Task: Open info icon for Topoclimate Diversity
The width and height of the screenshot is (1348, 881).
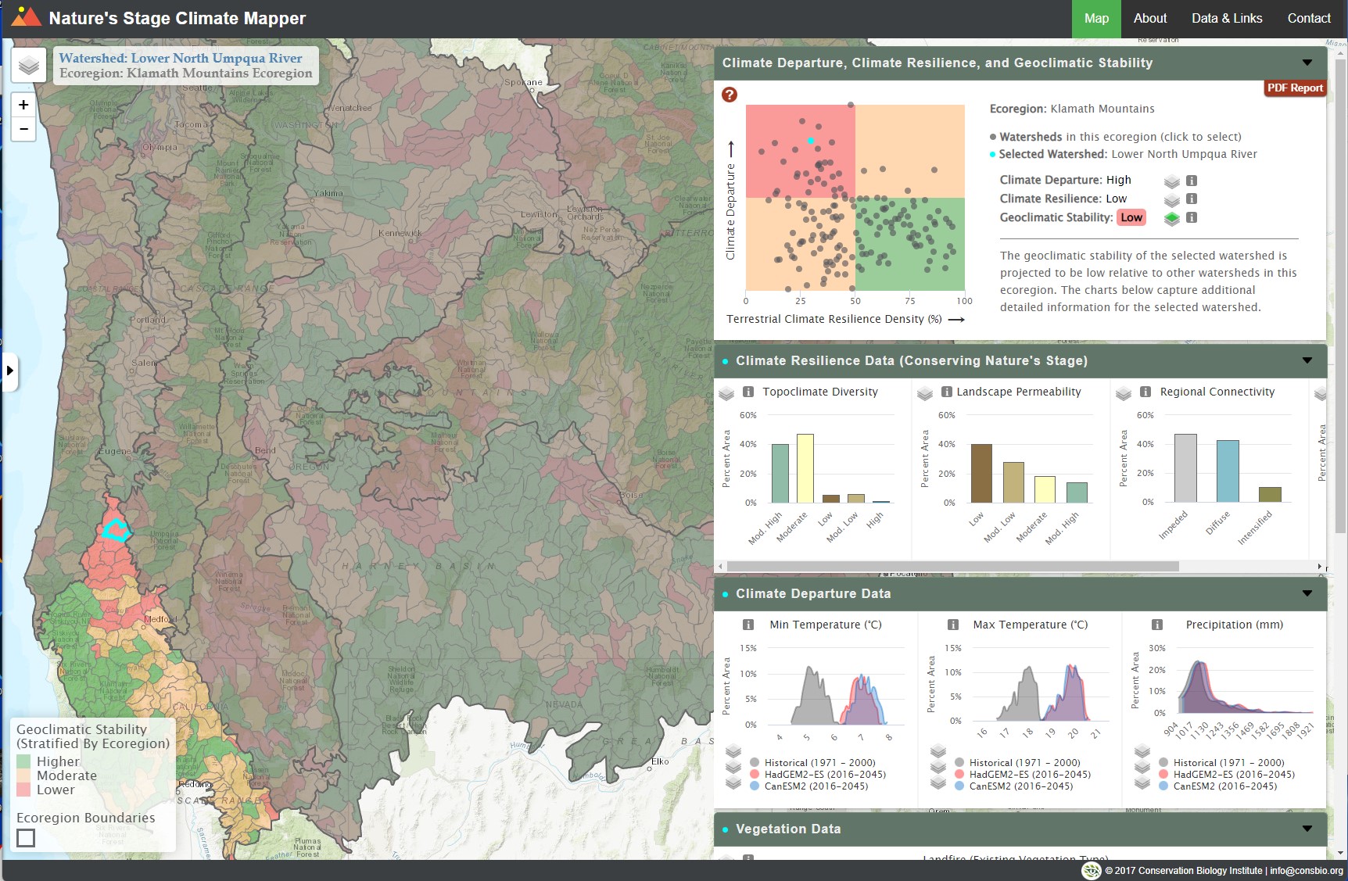Action: click(748, 392)
